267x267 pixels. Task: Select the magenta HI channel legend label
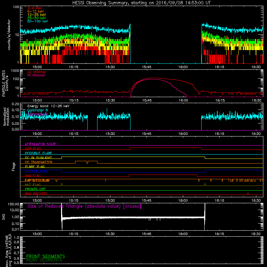coord(36,75)
